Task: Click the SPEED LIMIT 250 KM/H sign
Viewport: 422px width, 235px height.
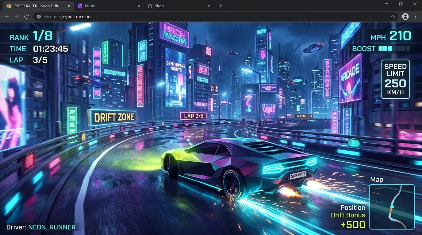Action: click(x=395, y=79)
